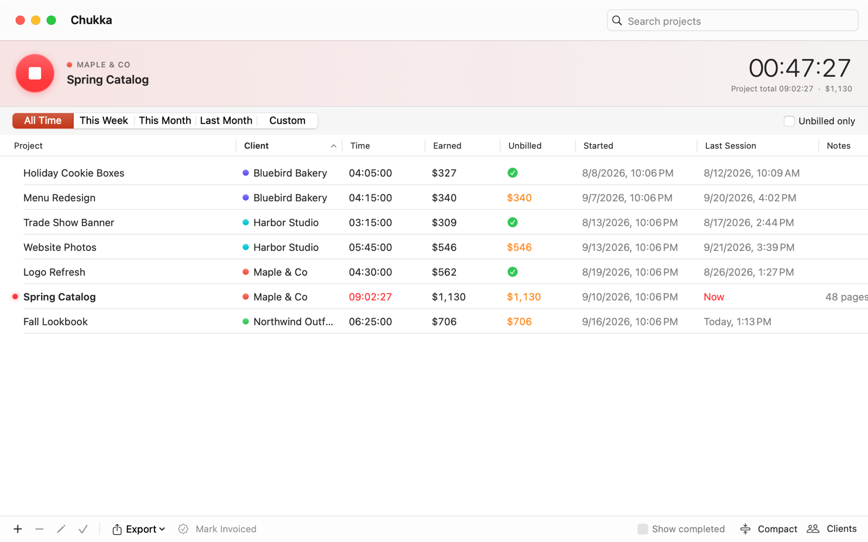
Task: Sort by the Project column header
Action: tap(28, 146)
